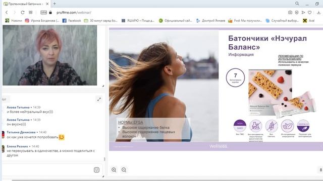Image resolution: width=323 pixels, height=181 pixels.
Task: Open the speed dial grid icon
Action: pos(30,12)
